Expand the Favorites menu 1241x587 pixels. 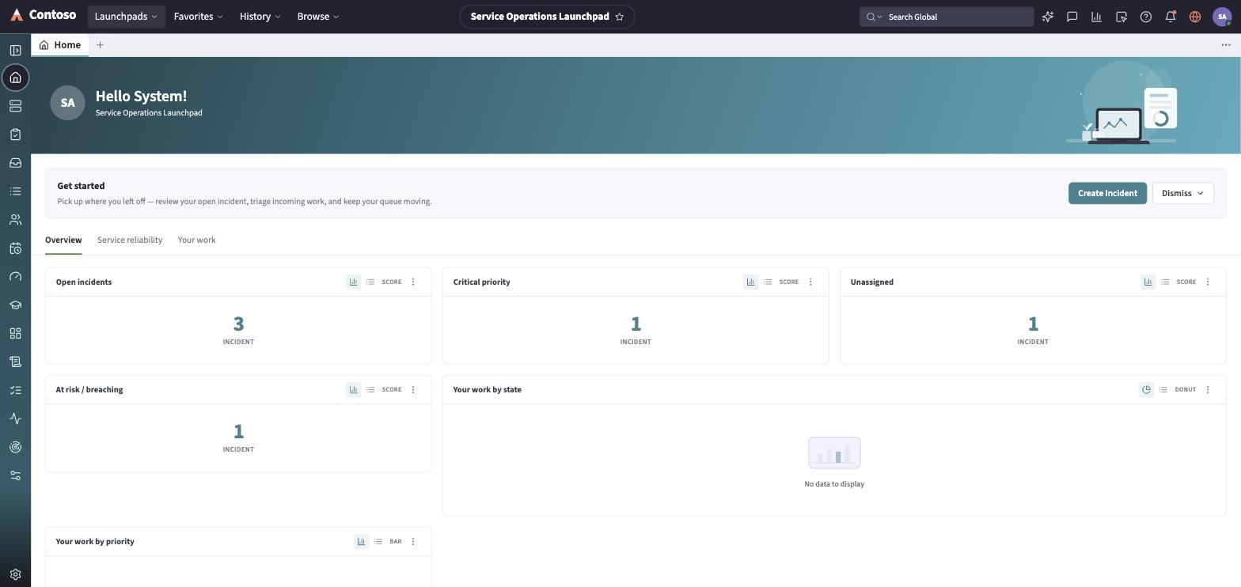tap(198, 17)
